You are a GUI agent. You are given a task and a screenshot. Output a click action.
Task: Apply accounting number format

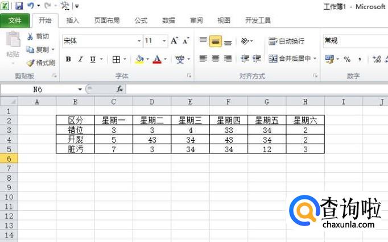pyautogui.click(x=329, y=59)
